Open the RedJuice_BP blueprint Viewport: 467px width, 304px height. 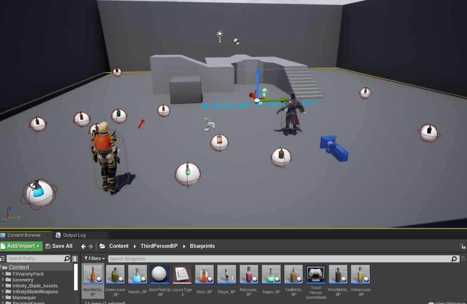click(249, 274)
